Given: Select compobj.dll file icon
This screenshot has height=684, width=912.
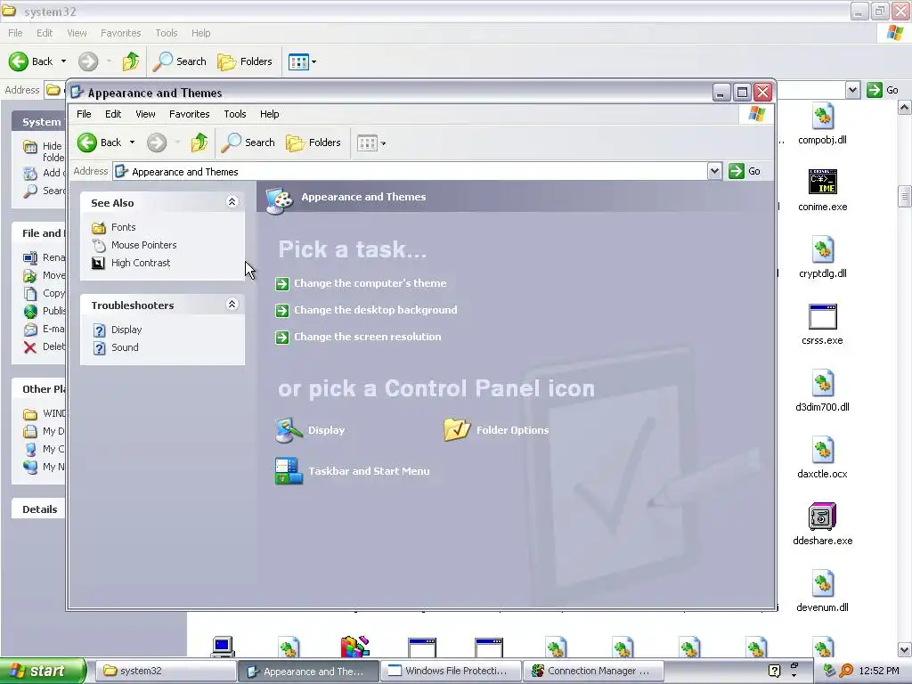Looking at the screenshot, I should 822,117.
